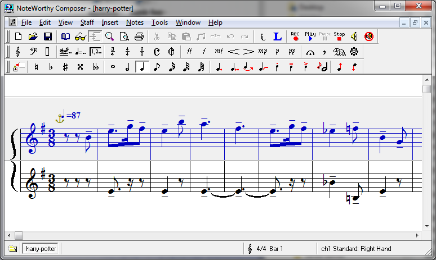Open the Edit menu
Image resolution: width=436 pixels, height=260 pixels.
coord(45,22)
